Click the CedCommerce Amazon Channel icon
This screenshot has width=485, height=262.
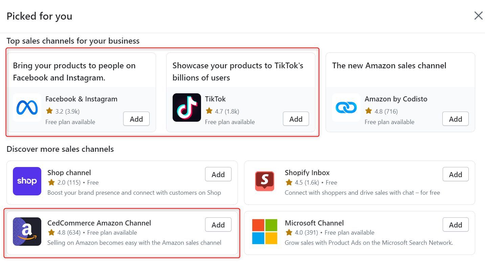coord(27,232)
